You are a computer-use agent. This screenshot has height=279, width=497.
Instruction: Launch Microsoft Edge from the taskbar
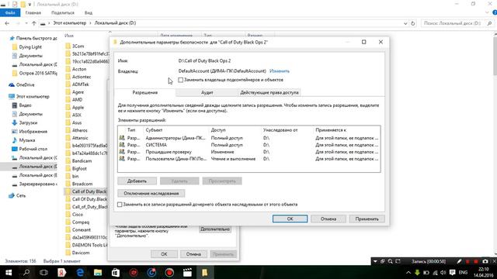coord(80,272)
